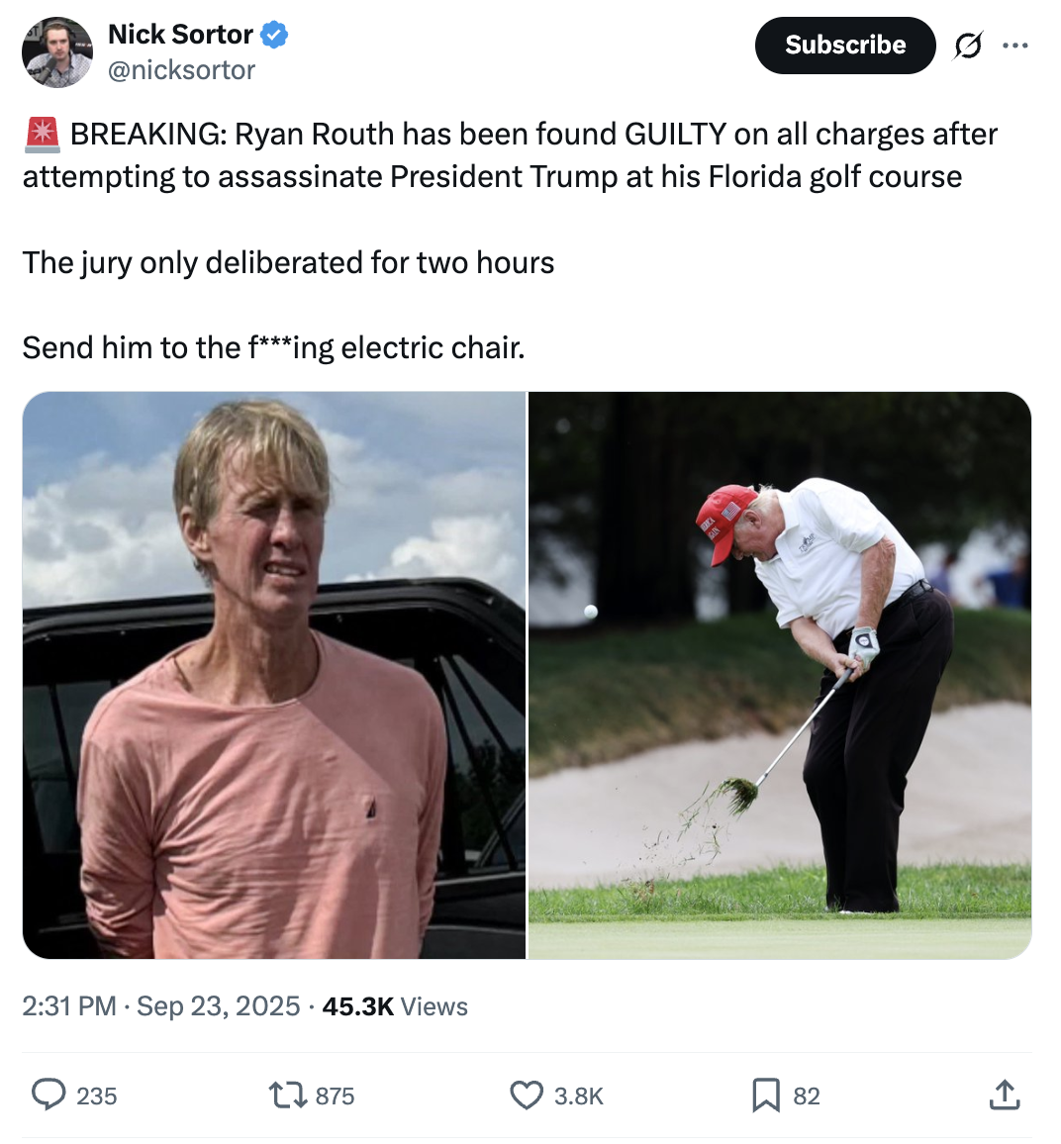1061x1144 pixels.
Task: Click the 875 reposts count
Action: point(335,1096)
